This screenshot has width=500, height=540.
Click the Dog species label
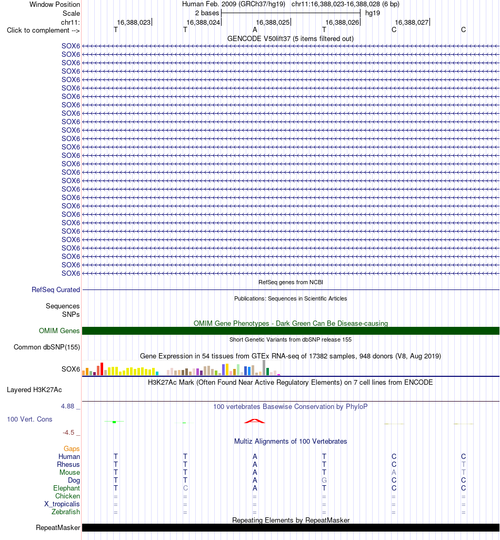click(x=74, y=480)
